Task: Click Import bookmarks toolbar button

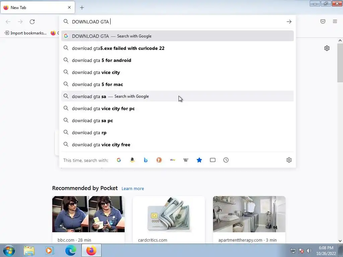Action: click(x=25, y=33)
